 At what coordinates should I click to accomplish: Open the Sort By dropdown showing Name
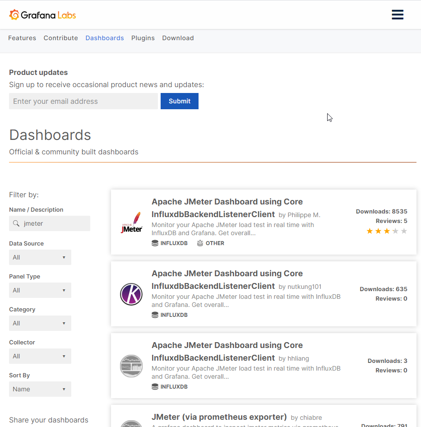click(x=40, y=389)
